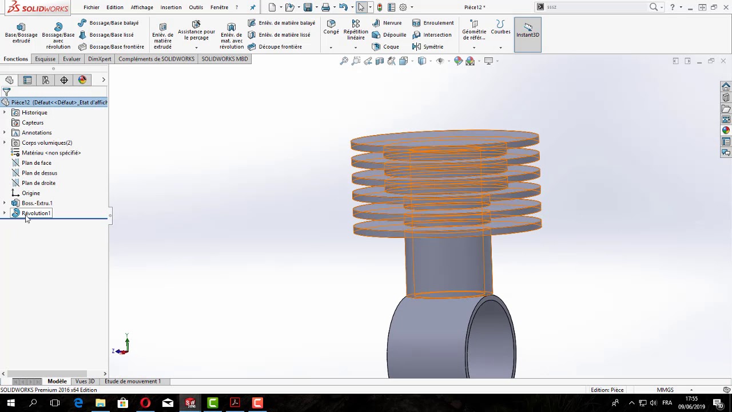Image resolution: width=732 pixels, height=412 pixels.
Task: Click the Coque shell tool
Action: 385,47
